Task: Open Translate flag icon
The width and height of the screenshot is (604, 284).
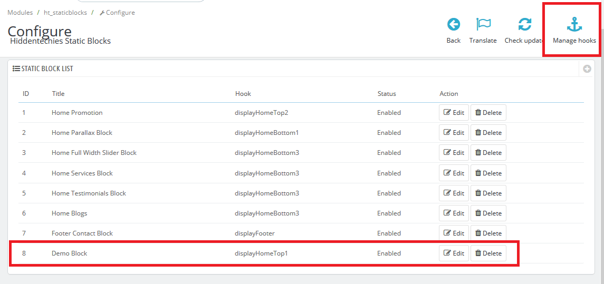Action: coord(483,24)
